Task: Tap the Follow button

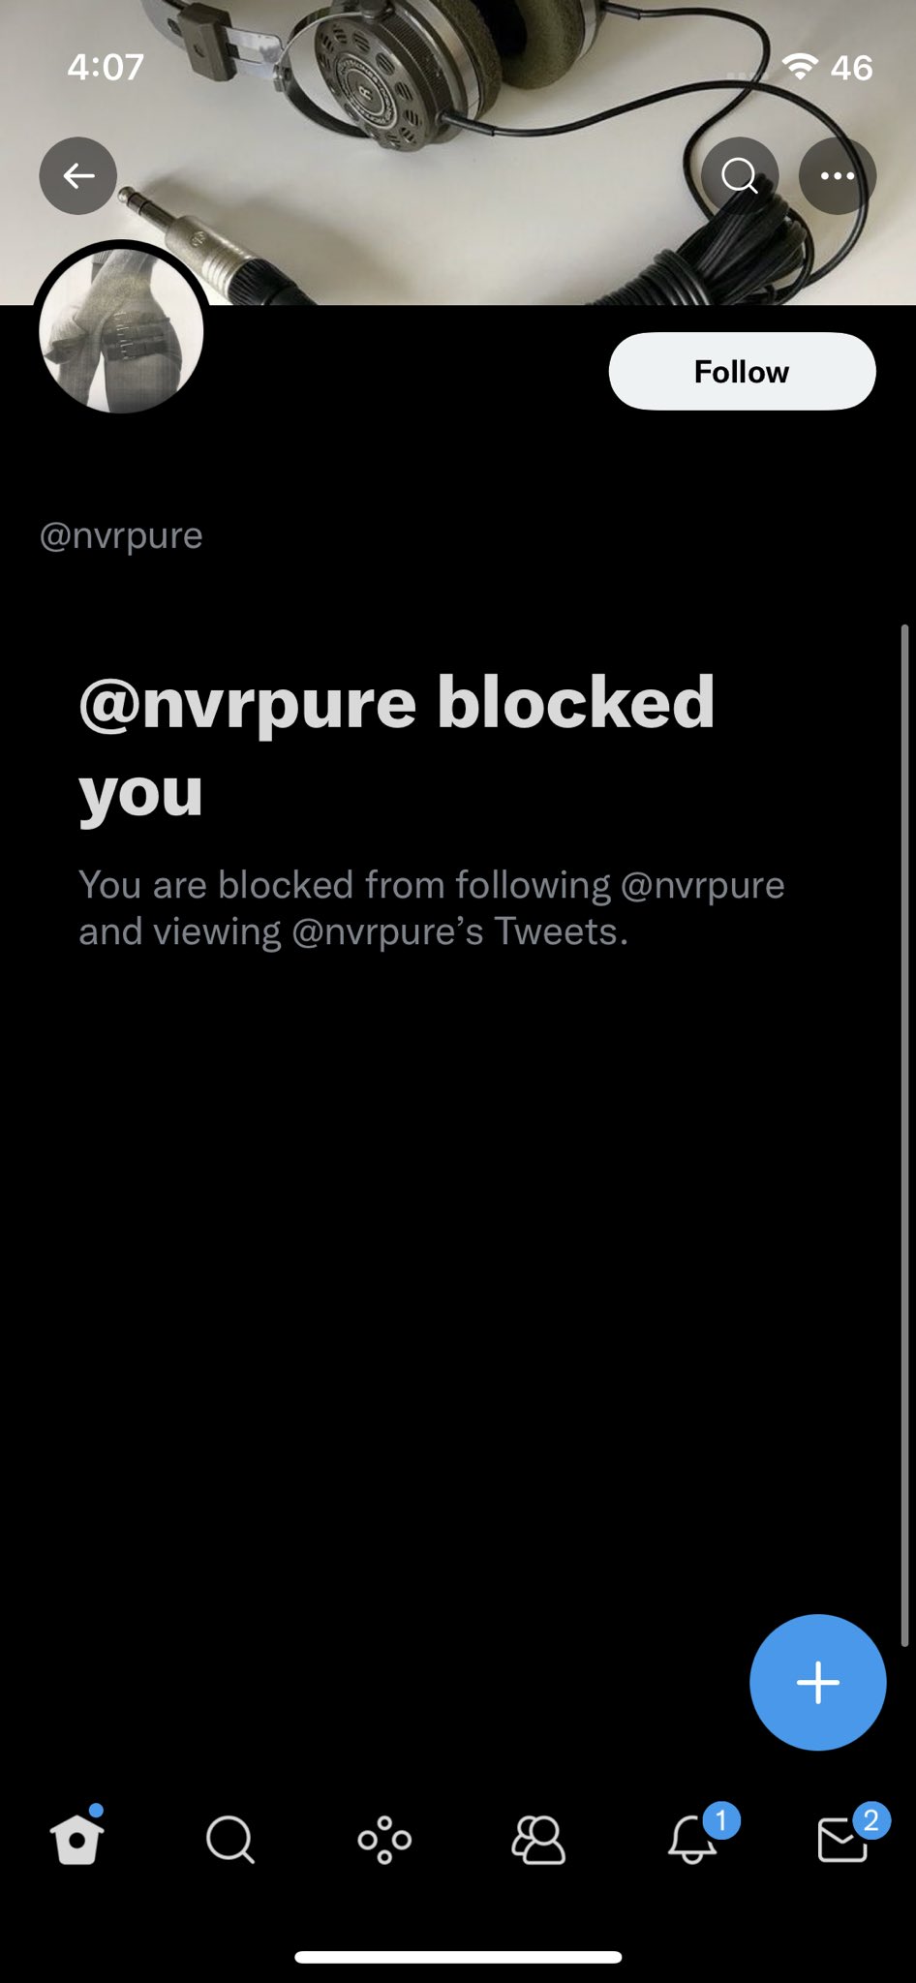Action: [742, 372]
